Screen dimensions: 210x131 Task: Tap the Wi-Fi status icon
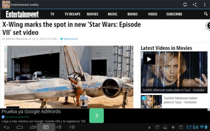[201, 127]
